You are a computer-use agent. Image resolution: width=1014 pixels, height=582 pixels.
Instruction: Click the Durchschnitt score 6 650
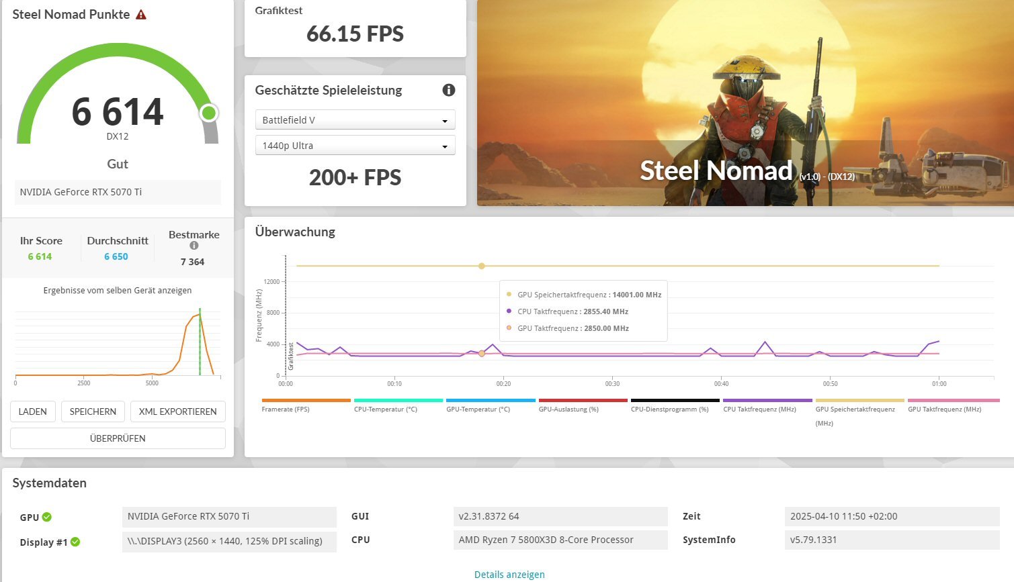coord(116,256)
